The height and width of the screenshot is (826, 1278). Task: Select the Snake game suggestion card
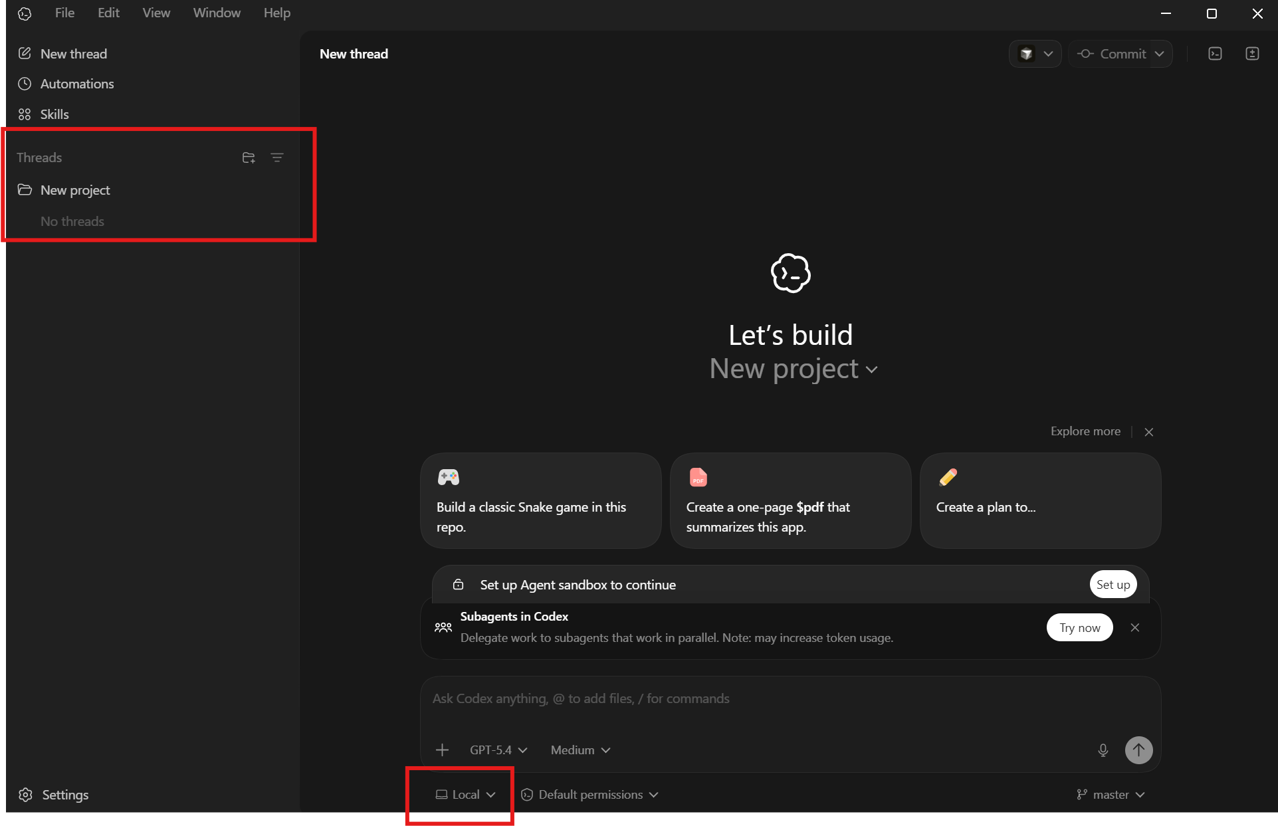(540, 502)
